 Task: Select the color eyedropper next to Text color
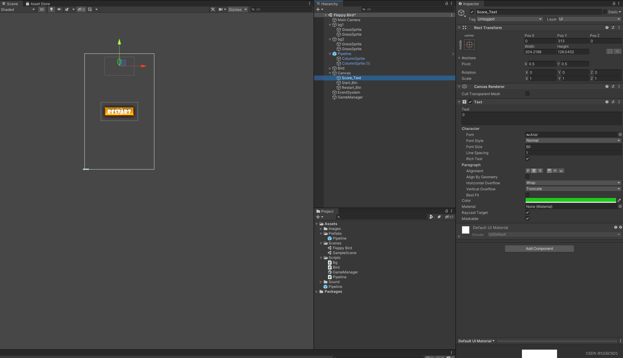coord(619,200)
